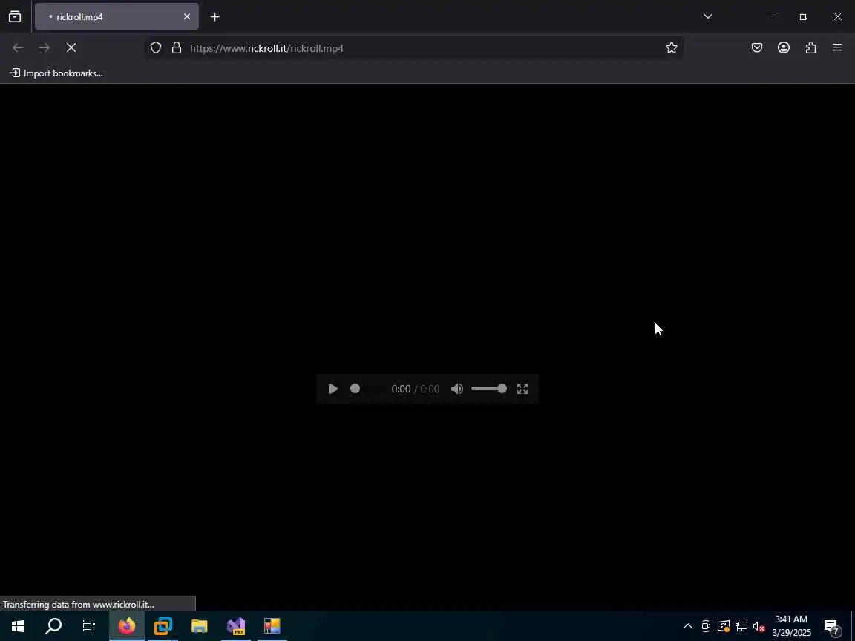Restore down the Firefox window
The image size is (855, 641).
(x=803, y=16)
